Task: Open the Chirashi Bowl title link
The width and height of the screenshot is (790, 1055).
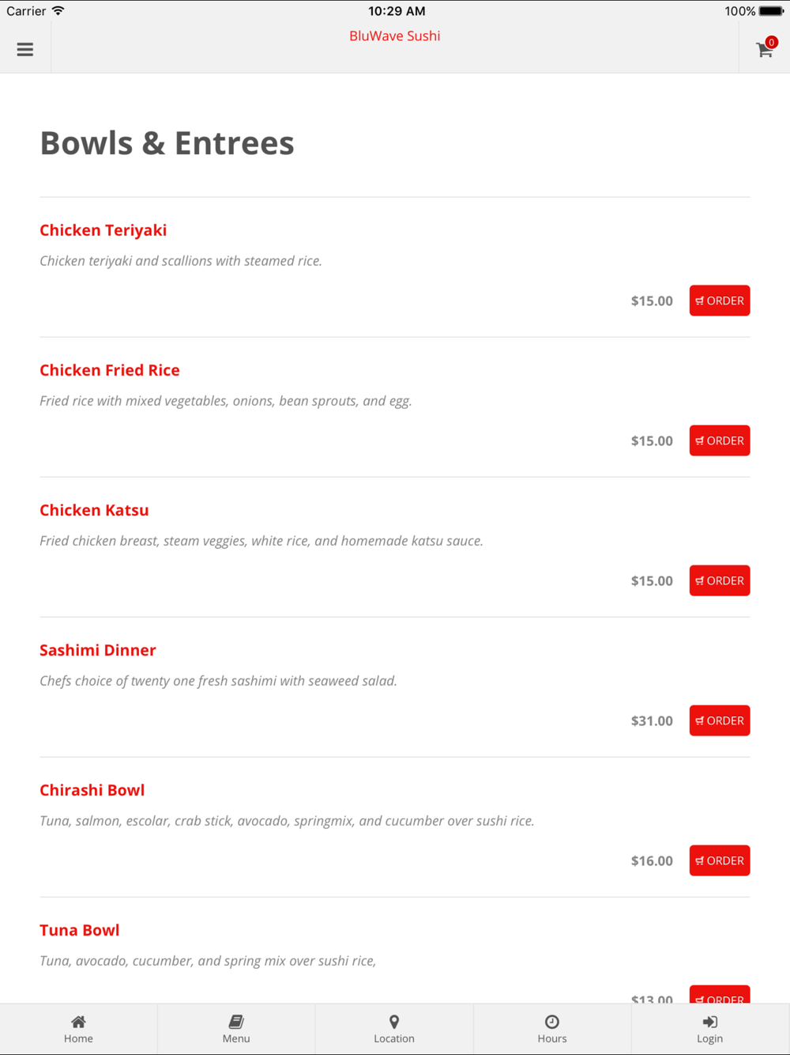Action: pos(92,790)
